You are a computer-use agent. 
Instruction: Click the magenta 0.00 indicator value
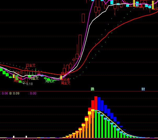click(32, 93)
